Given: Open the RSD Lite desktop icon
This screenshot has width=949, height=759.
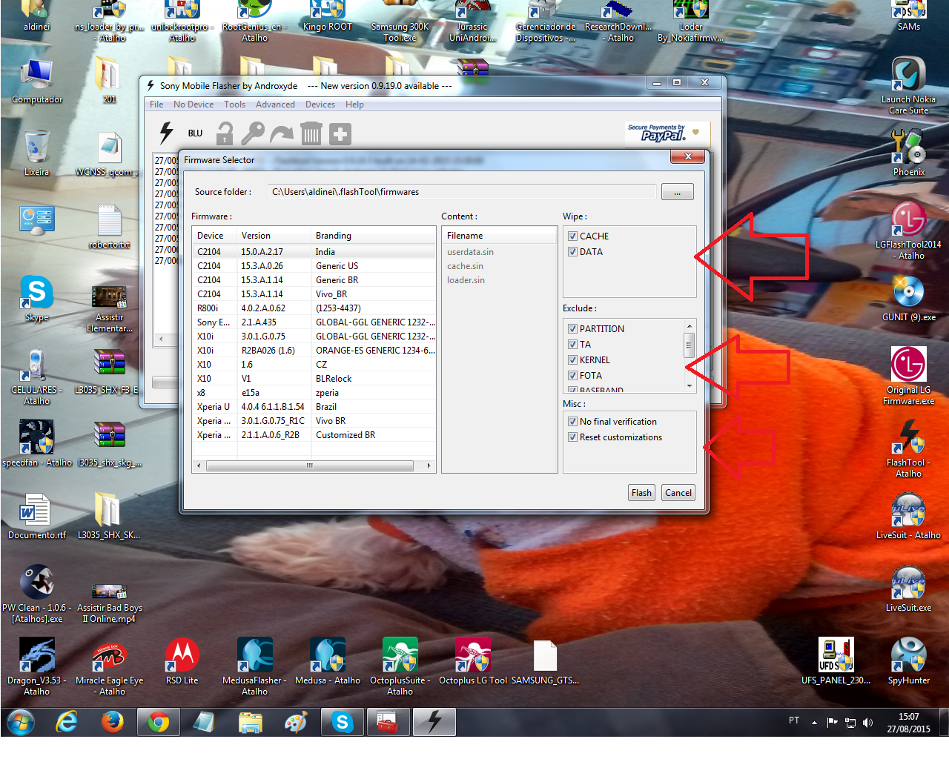Looking at the screenshot, I should [x=182, y=661].
